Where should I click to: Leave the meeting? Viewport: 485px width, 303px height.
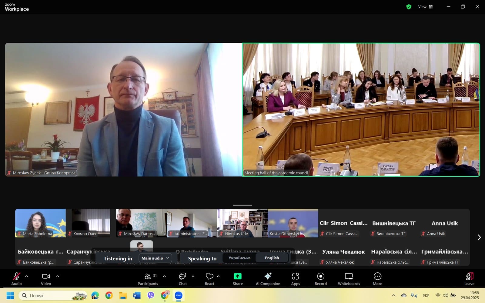pos(469,279)
